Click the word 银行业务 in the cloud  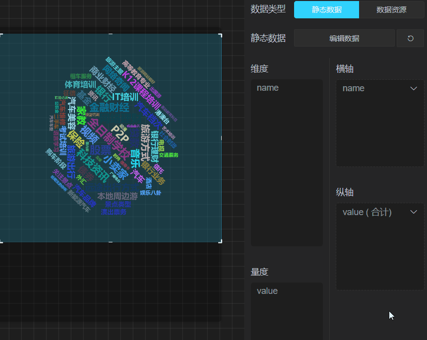153,173
